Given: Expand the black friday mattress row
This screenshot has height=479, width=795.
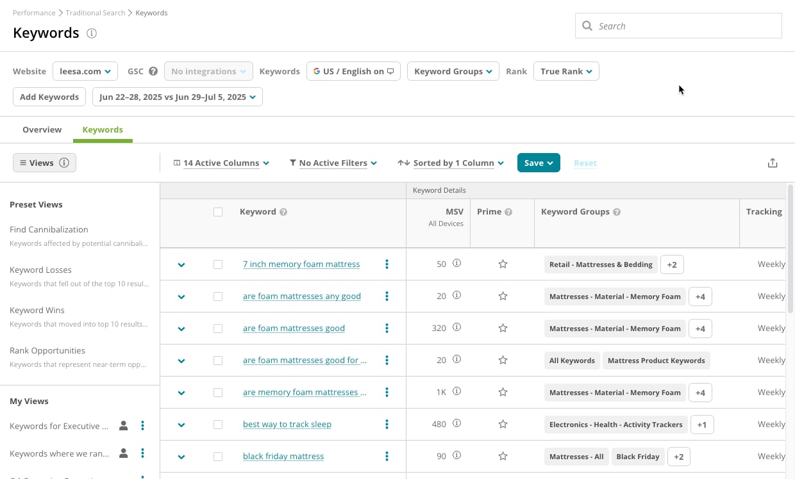Looking at the screenshot, I should 181,457.
